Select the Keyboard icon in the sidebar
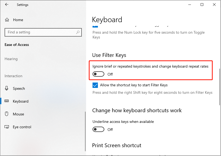The height and width of the screenshot is (156, 221). [x=7, y=101]
